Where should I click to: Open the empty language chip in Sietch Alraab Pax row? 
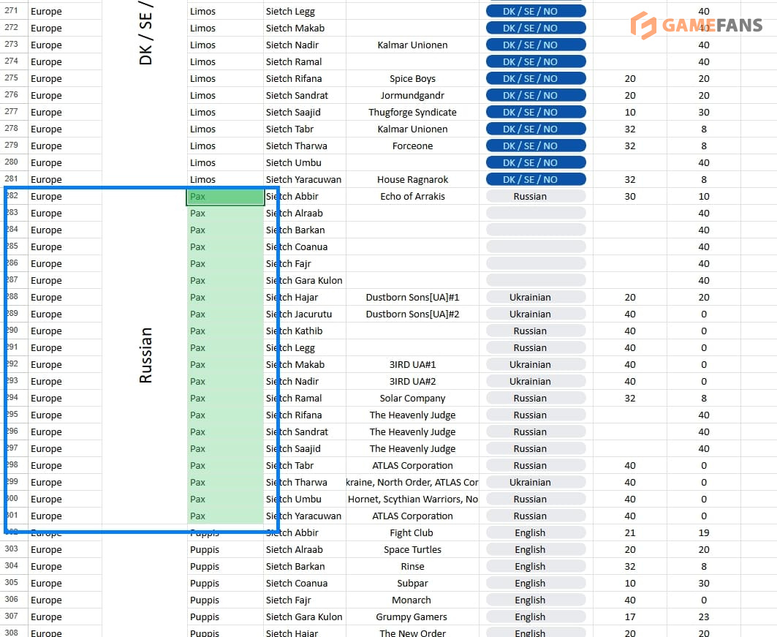pyautogui.click(x=536, y=213)
